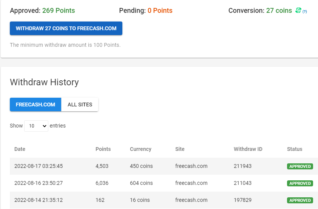The height and width of the screenshot is (209, 318).
Task: Click the green Freecash coin icon
Action: pyautogui.click(x=298, y=11)
